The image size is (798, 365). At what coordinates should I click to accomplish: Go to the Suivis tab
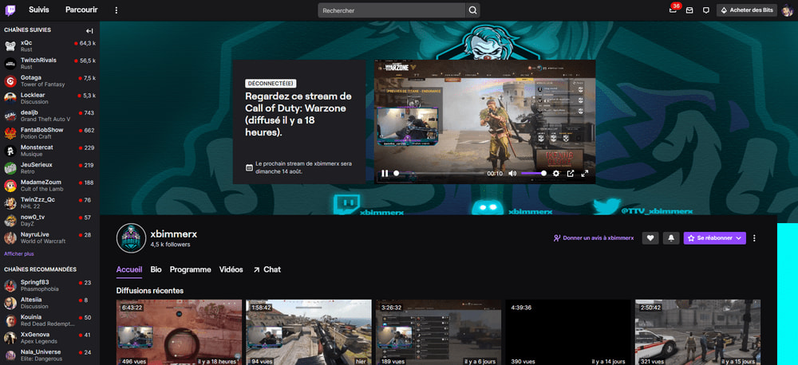tap(39, 10)
